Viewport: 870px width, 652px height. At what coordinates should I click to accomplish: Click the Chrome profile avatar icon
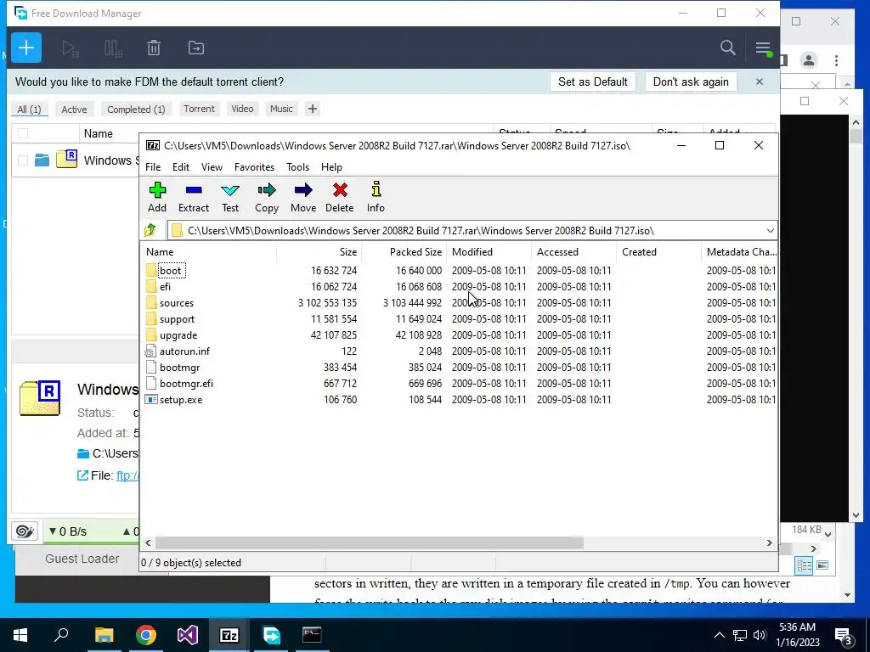point(809,60)
